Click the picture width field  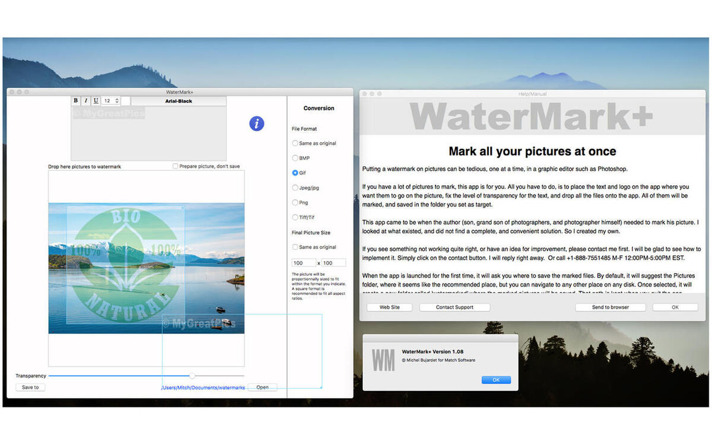pyautogui.click(x=304, y=262)
